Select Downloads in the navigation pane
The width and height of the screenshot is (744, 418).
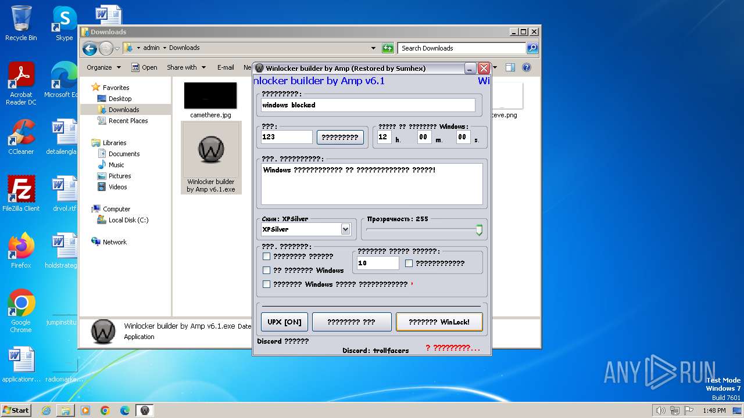point(124,110)
